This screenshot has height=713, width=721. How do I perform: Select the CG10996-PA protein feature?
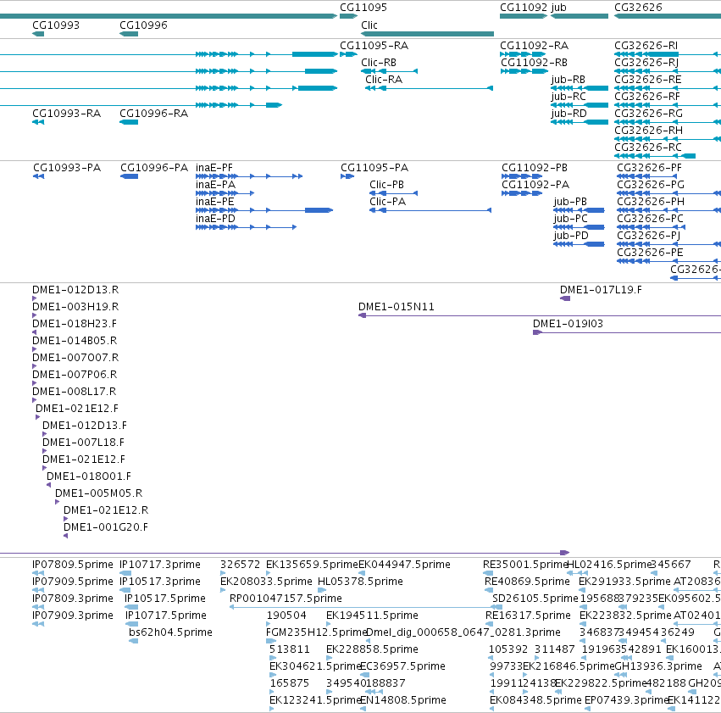(130, 176)
